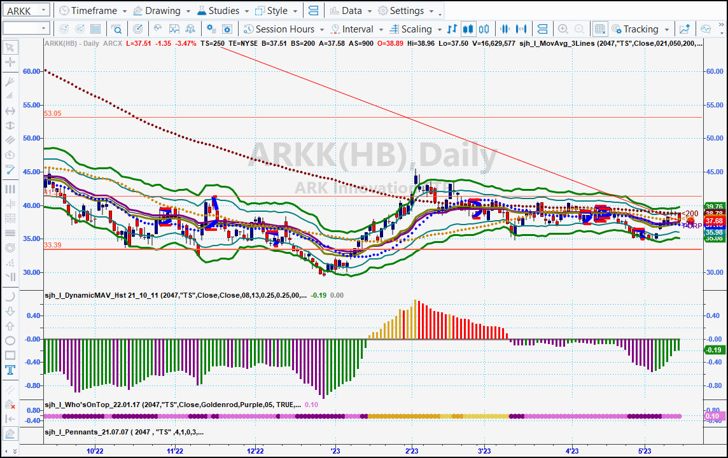Screen dimensions: 728x458
Task: Click the zoom-in magnifier icon
Action: (563, 29)
